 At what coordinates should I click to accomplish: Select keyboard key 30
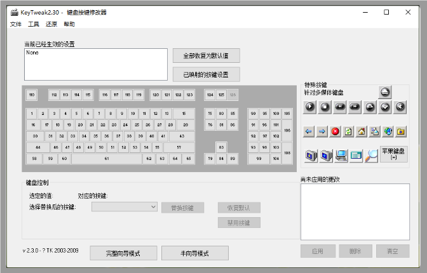pos(35,136)
